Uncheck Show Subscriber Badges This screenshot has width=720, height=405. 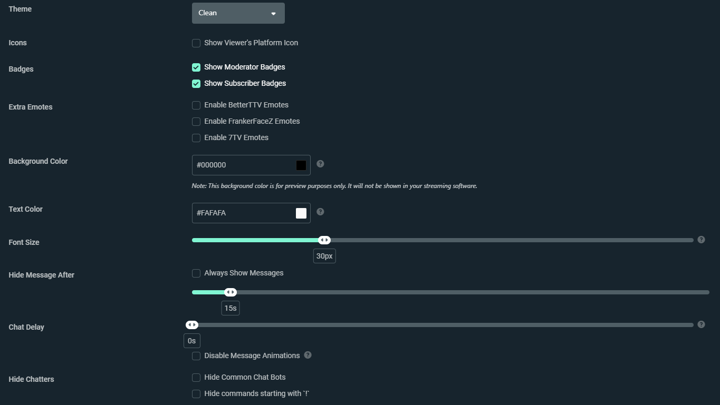point(196,84)
